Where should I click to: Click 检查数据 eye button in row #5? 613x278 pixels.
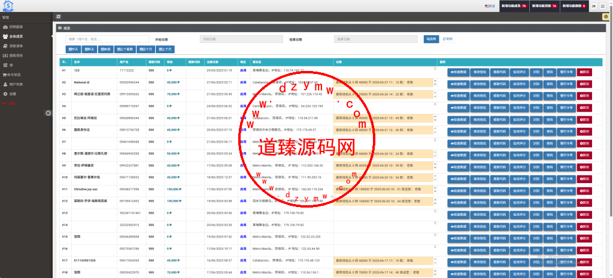[458, 120]
